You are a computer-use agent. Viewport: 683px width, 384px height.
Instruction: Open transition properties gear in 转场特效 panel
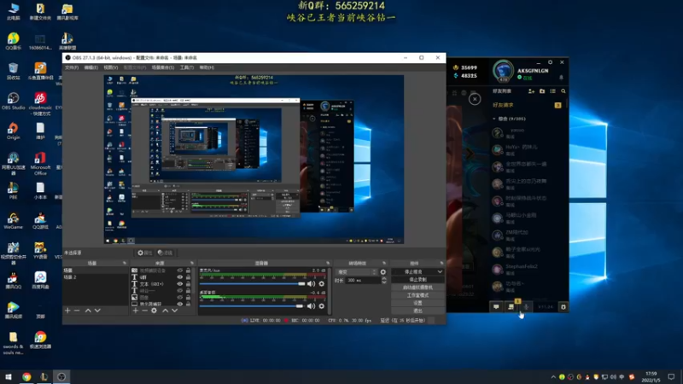pos(382,271)
